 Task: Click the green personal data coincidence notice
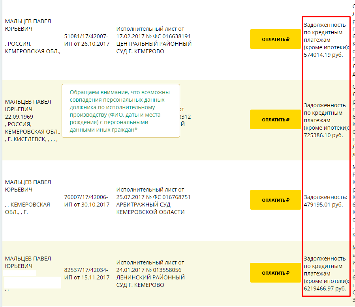(121, 111)
